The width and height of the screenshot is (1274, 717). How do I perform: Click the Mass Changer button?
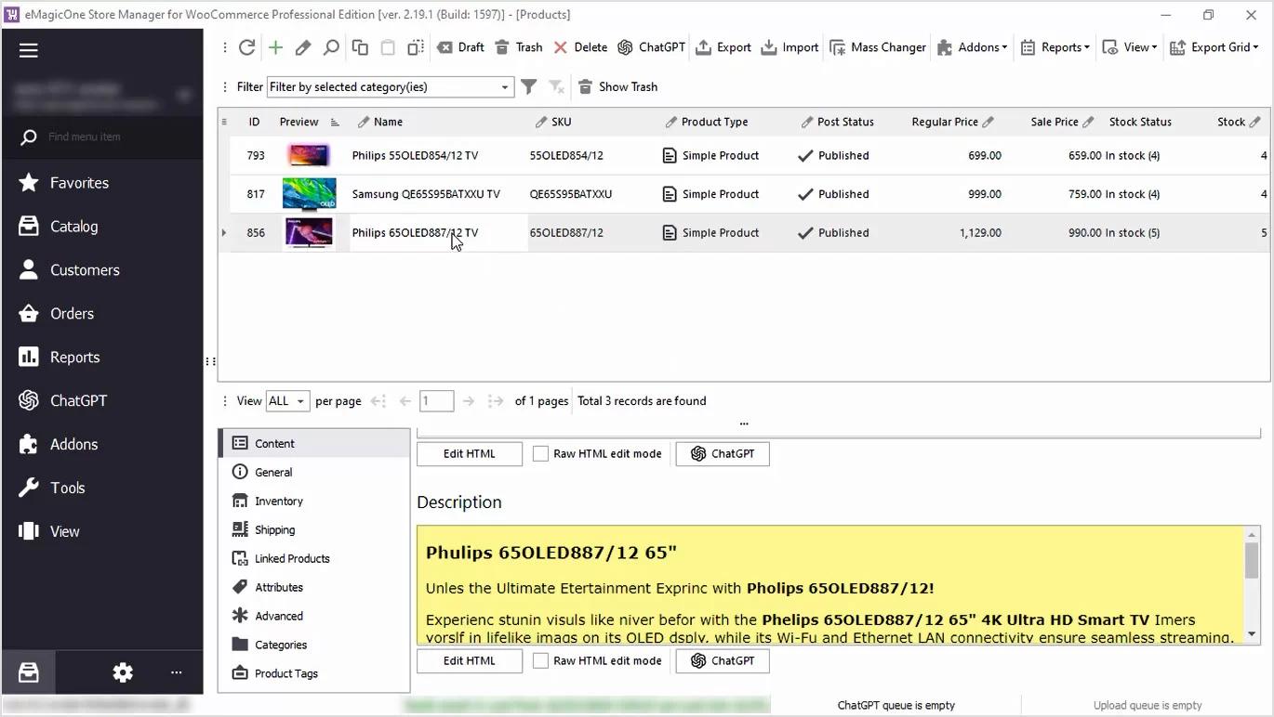click(878, 47)
